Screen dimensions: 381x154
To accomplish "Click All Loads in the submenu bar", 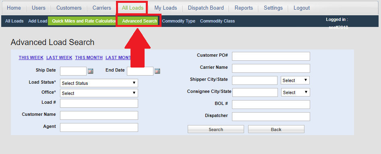I will [x=14, y=21].
